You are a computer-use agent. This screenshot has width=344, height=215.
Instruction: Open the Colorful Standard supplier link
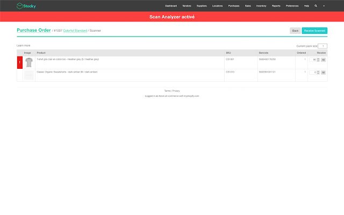pyautogui.click(x=75, y=31)
